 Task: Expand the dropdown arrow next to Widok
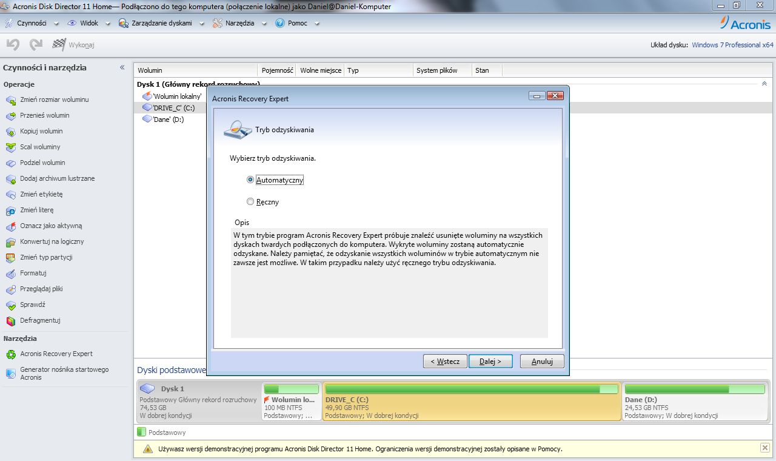coord(108,24)
